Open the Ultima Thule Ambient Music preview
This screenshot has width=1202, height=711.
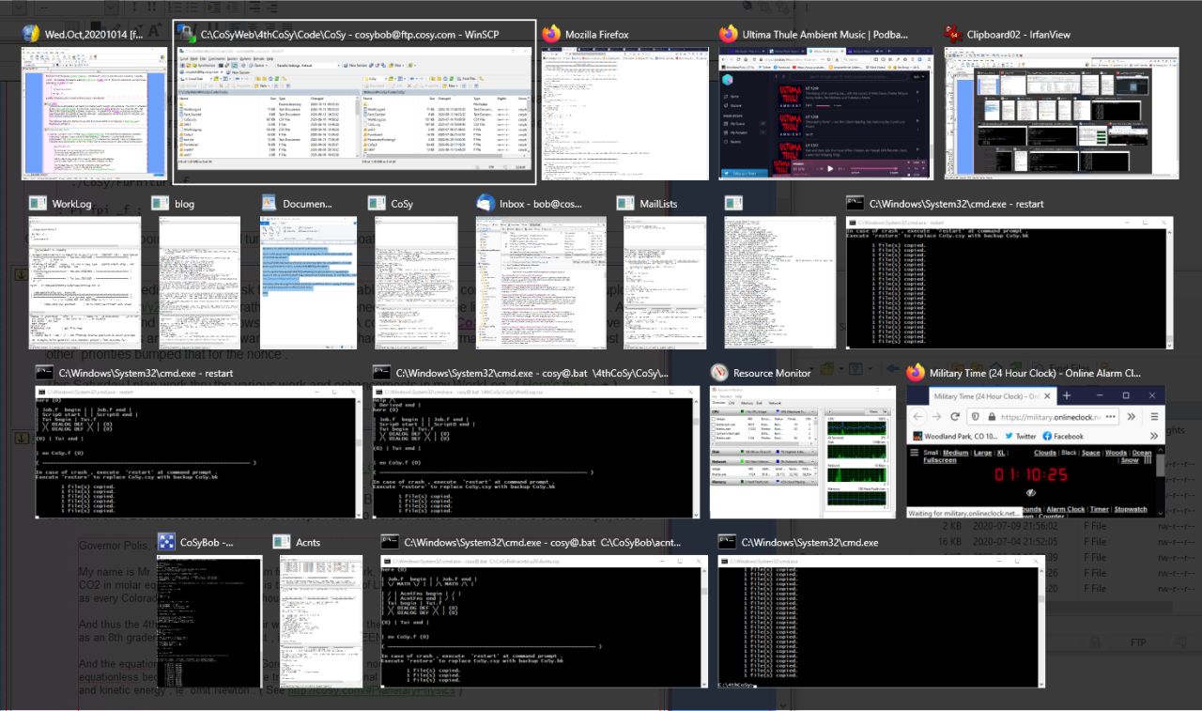(x=824, y=113)
